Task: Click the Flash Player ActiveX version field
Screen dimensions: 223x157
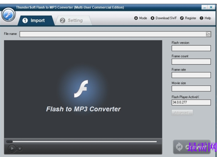Action: point(191,103)
